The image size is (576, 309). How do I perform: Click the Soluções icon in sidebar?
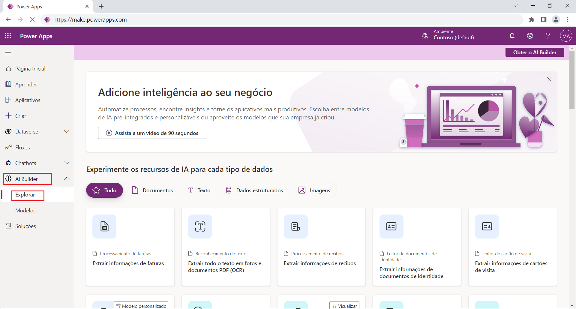pyautogui.click(x=8, y=226)
